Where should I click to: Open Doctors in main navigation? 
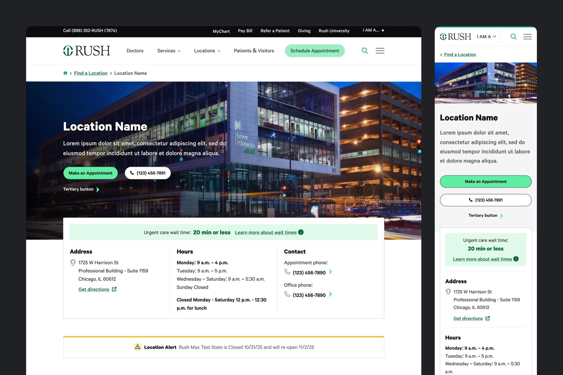pos(135,51)
